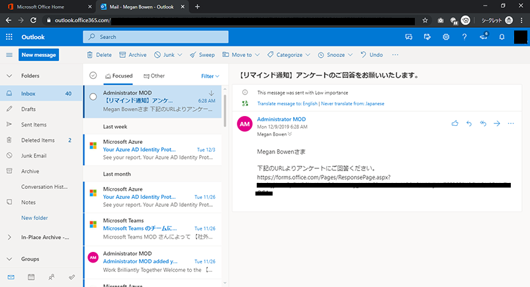Switch to the Other inbox tab
This screenshot has height=287, width=530.
coord(154,76)
